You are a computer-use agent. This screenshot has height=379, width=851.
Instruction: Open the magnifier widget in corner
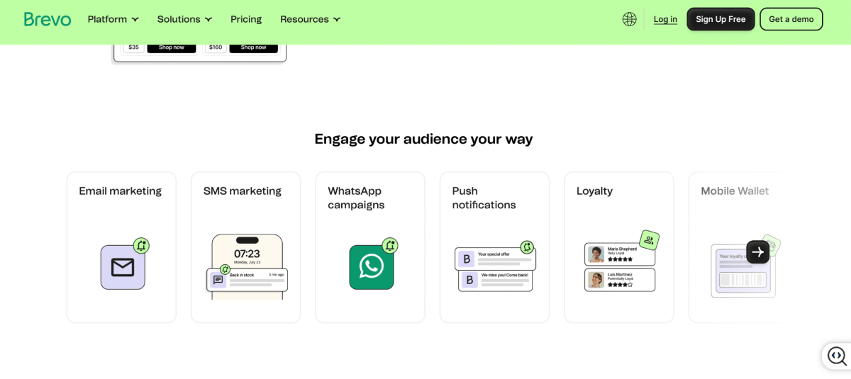coord(837,356)
